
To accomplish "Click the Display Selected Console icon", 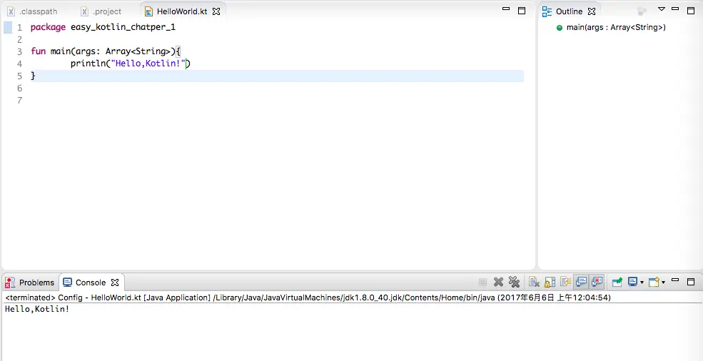I will click(x=632, y=282).
